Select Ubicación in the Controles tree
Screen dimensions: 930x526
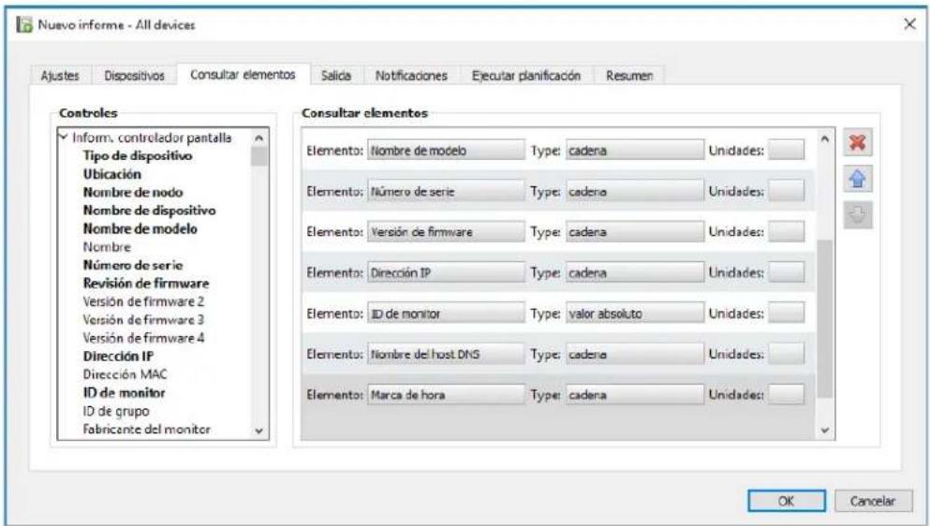[112, 174]
